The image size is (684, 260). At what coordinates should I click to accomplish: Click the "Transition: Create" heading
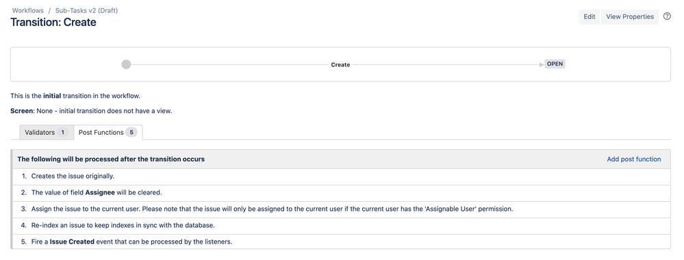[53, 23]
